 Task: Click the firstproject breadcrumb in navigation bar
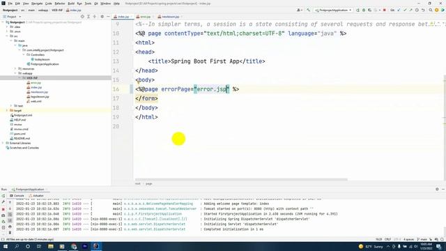pos(10,10)
